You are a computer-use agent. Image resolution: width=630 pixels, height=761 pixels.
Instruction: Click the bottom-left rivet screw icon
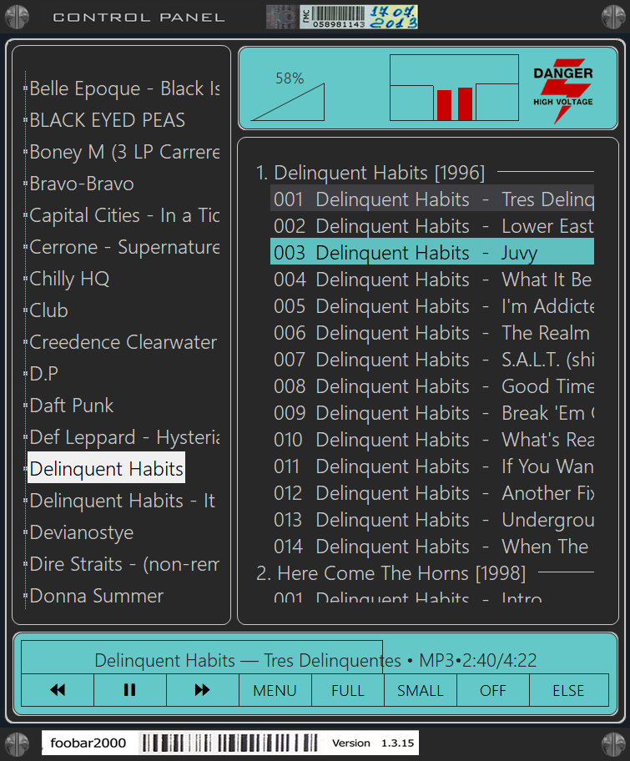click(17, 744)
